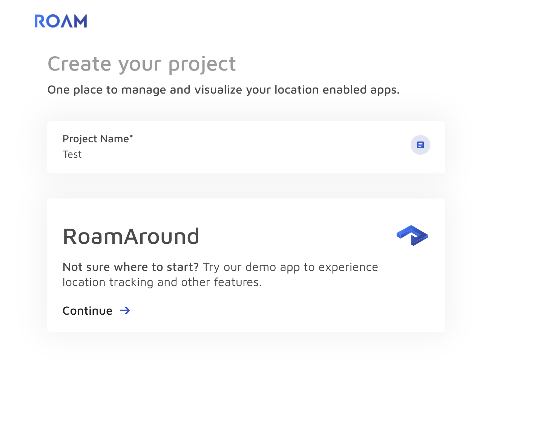543x446 pixels.
Task: Click the ROAM logo
Action: [x=61, y=21]
